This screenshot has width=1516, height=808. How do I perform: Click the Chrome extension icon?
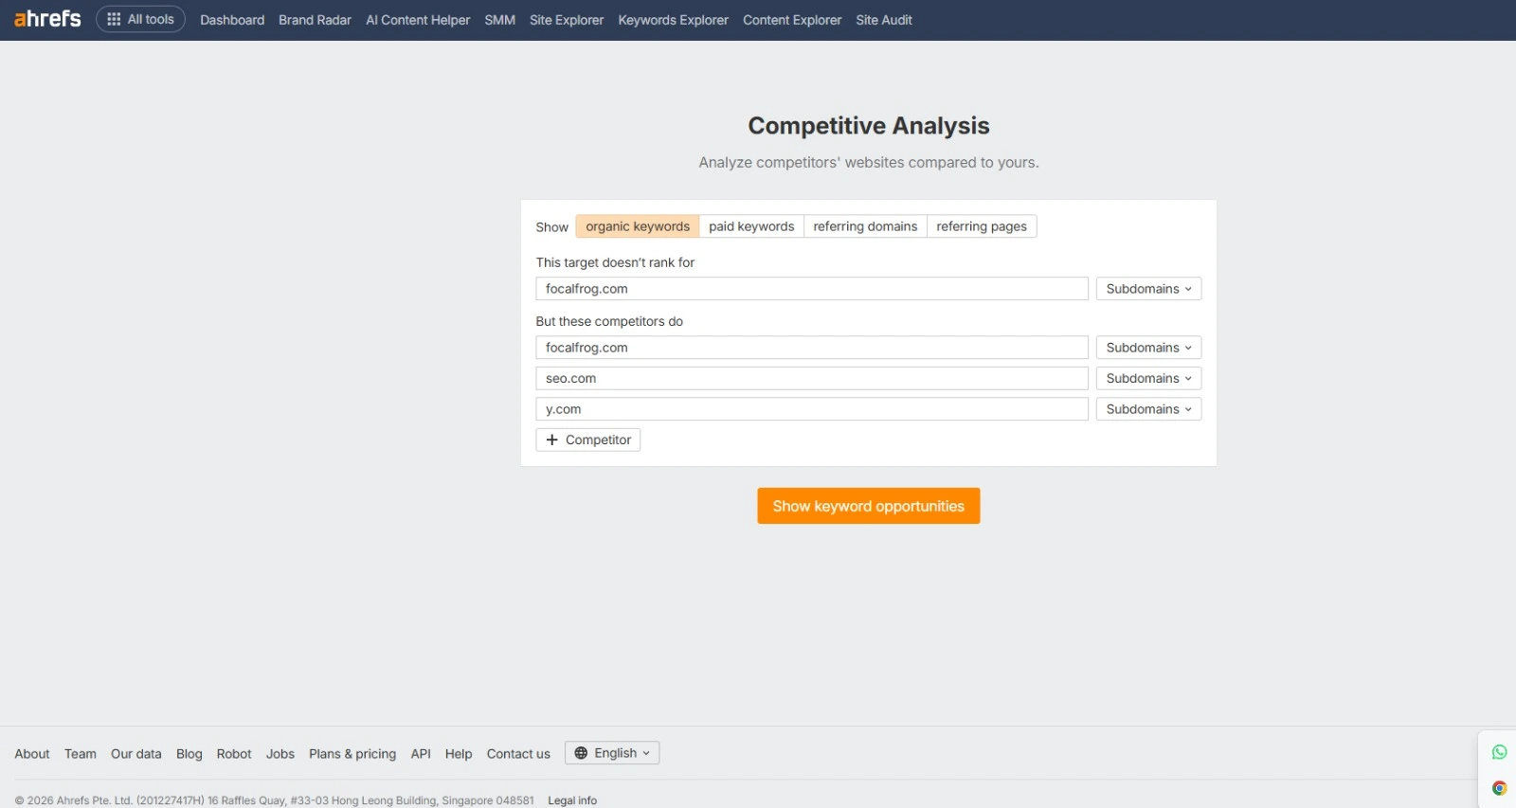(1499, 788)
